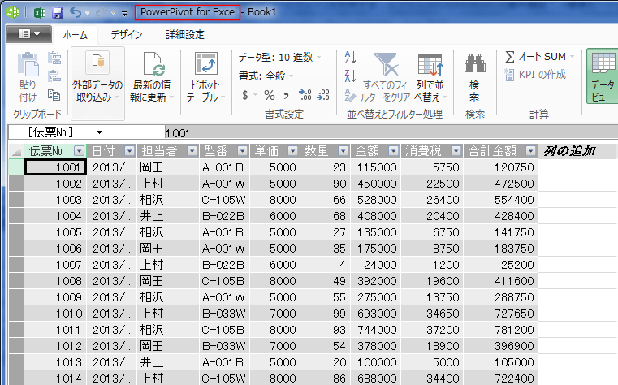
Task: Click the Undo arrow in quick access toolbar
Action: (x=76, y=13)
